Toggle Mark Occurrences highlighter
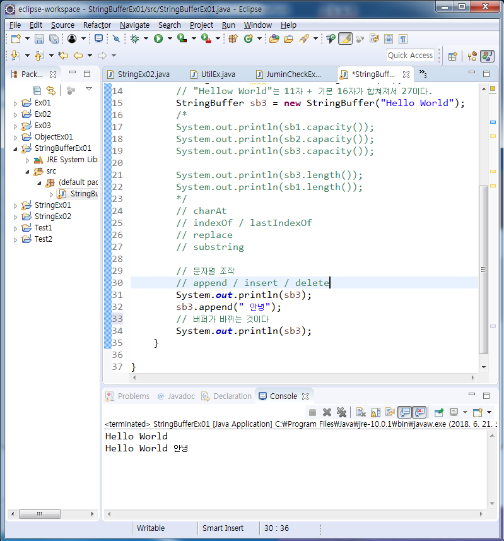504x541 pixels. point(346,39)
